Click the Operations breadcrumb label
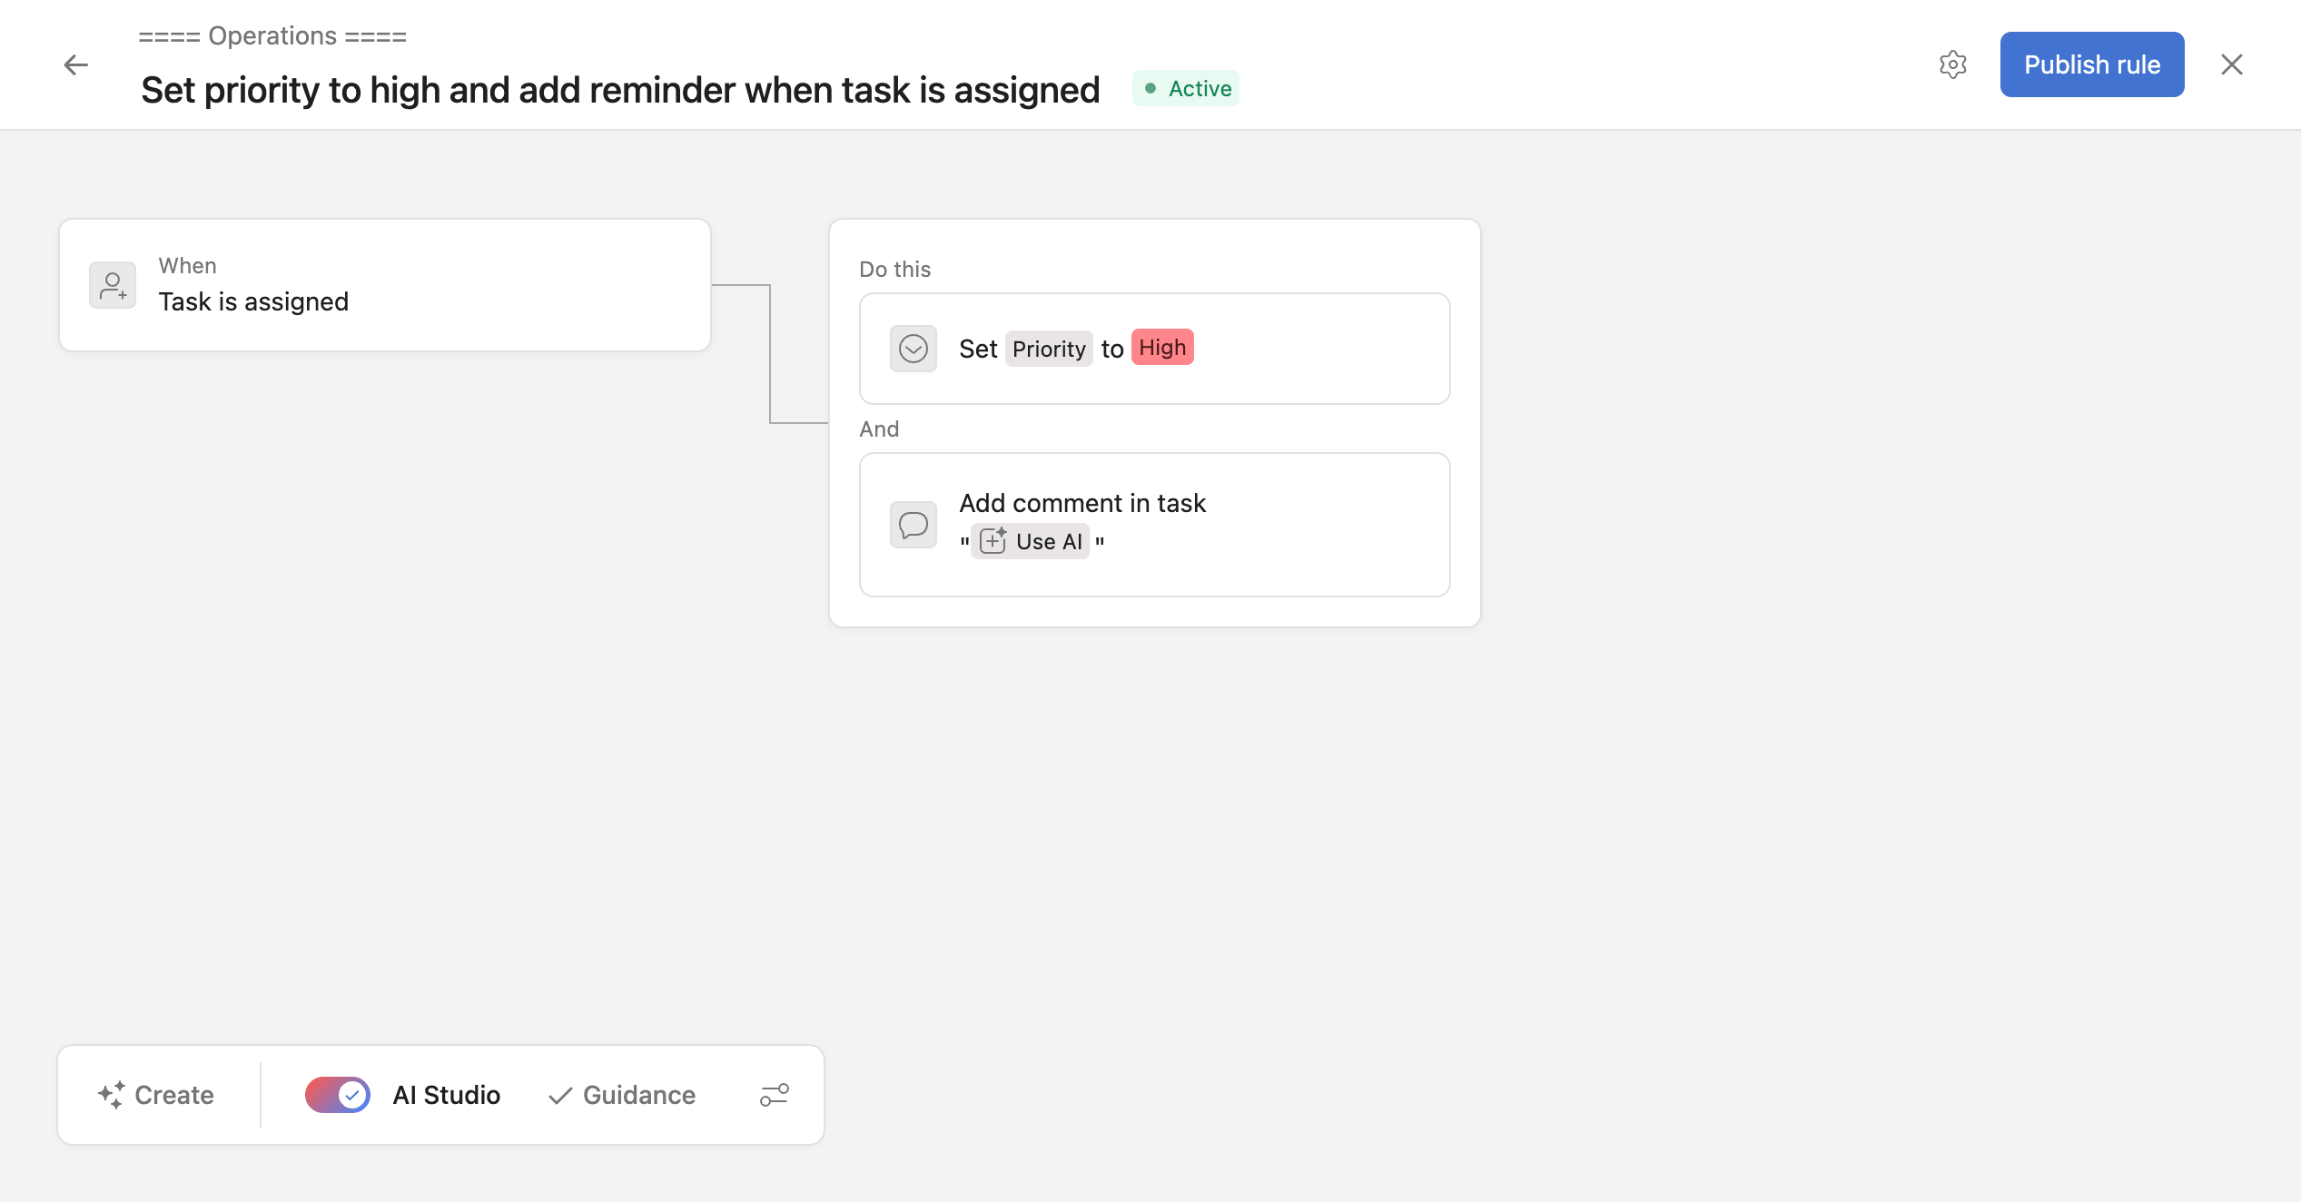This screenshot has width=2301, height=1202. [272, 36]
